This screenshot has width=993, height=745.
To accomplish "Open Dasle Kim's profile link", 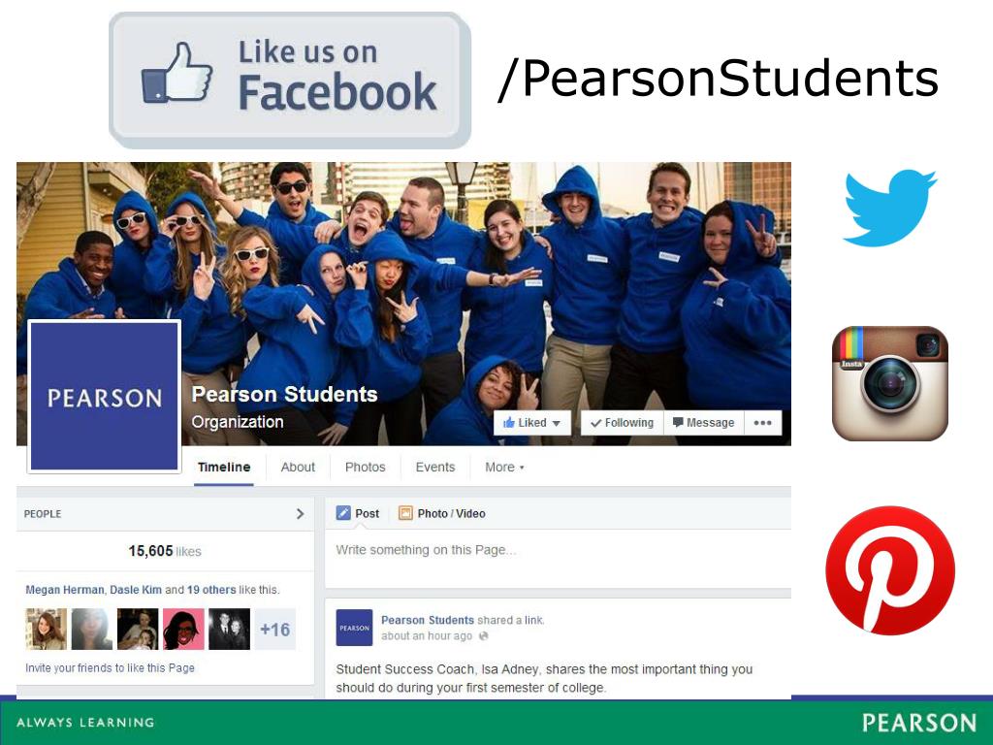I will tap(136, 590).
